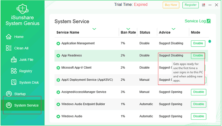Click gear icon beside Windows Audio row
This screenshot has width=222, height=126.
(x=58, y=117)
